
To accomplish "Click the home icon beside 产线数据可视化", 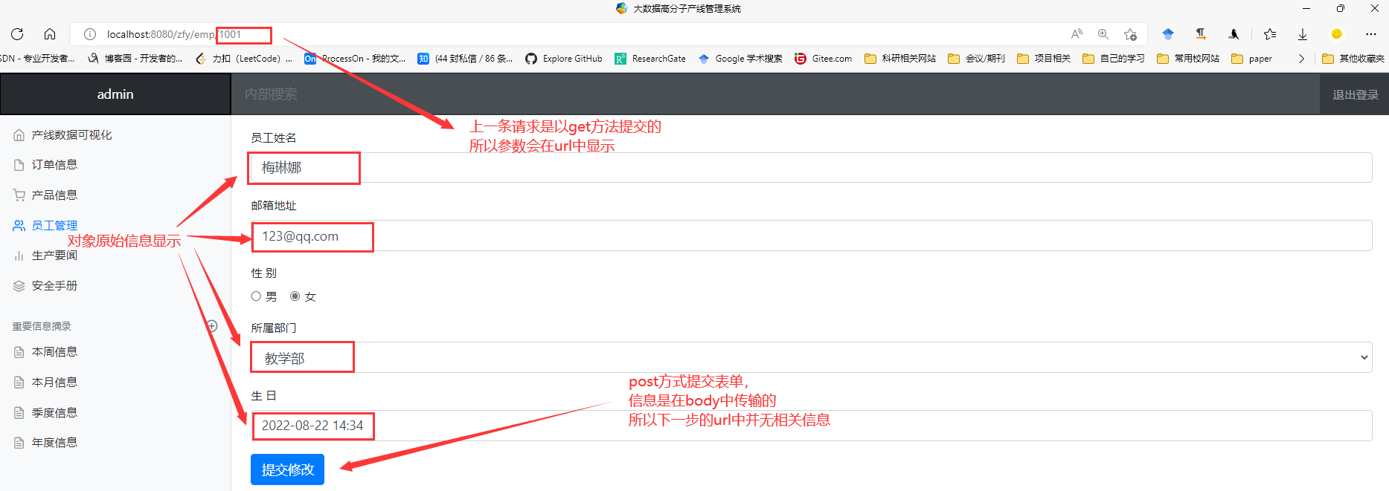I will [19, 135].
